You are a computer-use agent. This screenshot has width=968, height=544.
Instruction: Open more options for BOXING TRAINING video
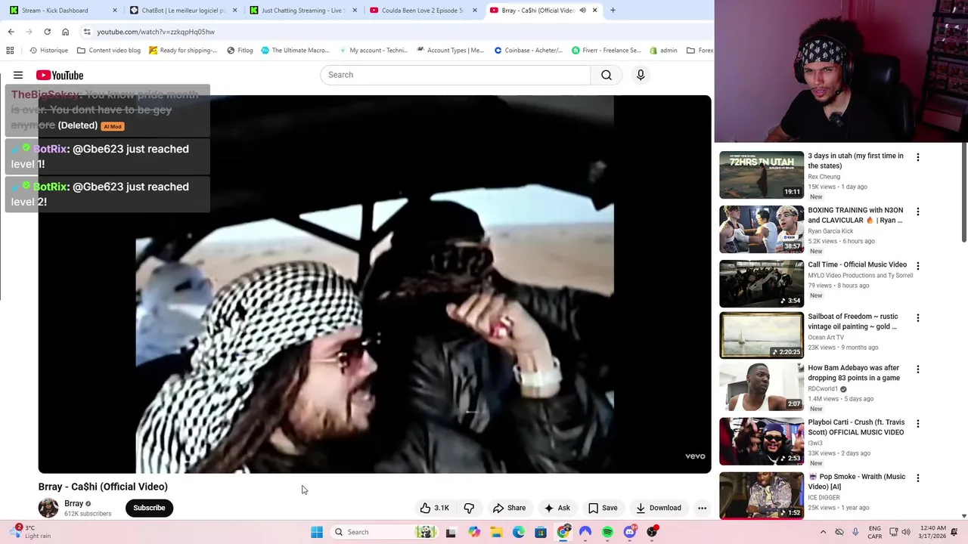click(917, 212)
